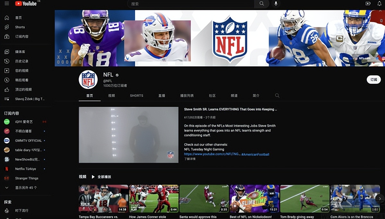This screenshot has width=385, height=219.
Task: Open the create video icon
Action: [x=368, y=4]
